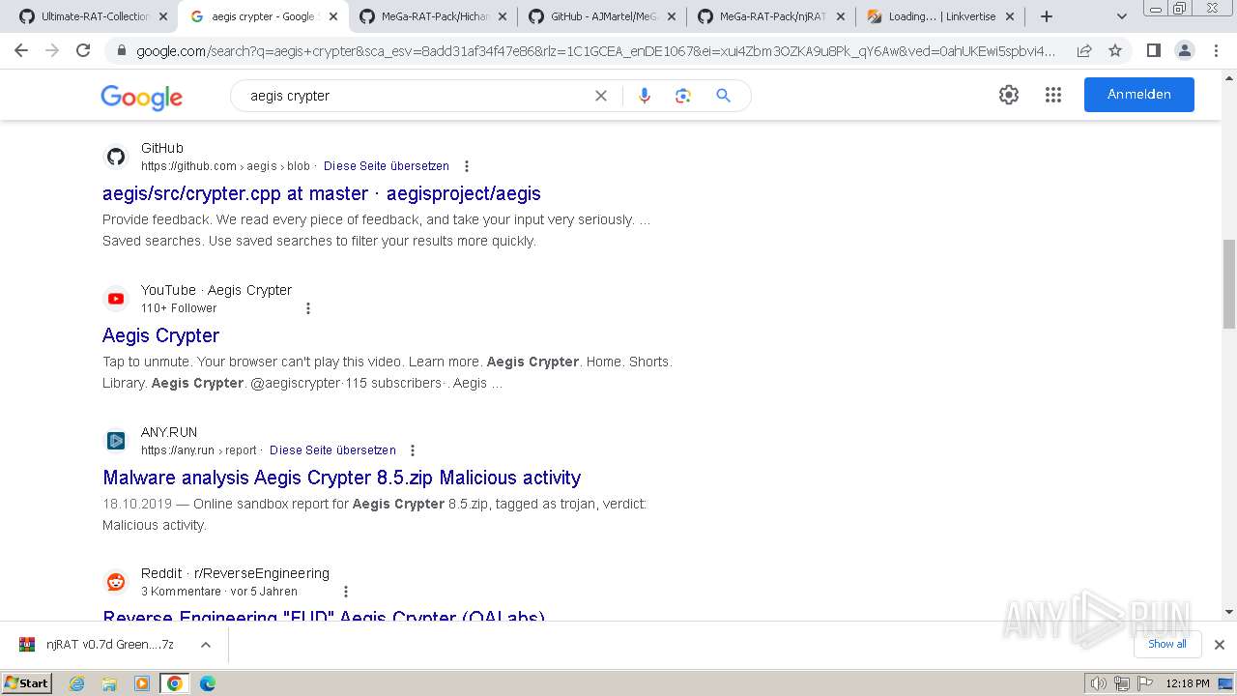
Task: Translate the GitHub result page
Action: tap(387, 166)
